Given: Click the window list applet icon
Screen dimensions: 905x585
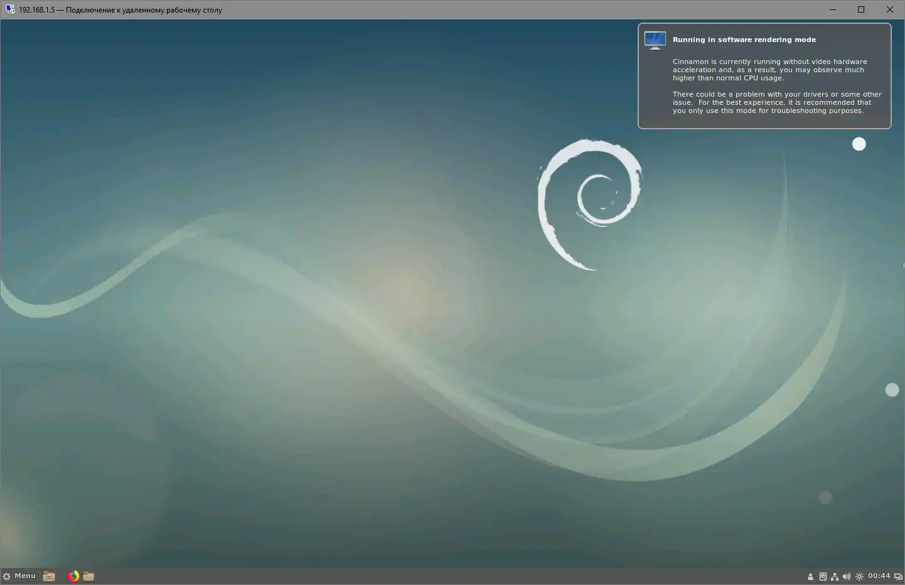Looking at the screenshot, I should (x=898, y=576).
